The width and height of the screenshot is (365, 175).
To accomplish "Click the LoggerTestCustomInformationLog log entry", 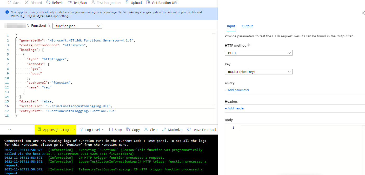I will click(105, 163).
